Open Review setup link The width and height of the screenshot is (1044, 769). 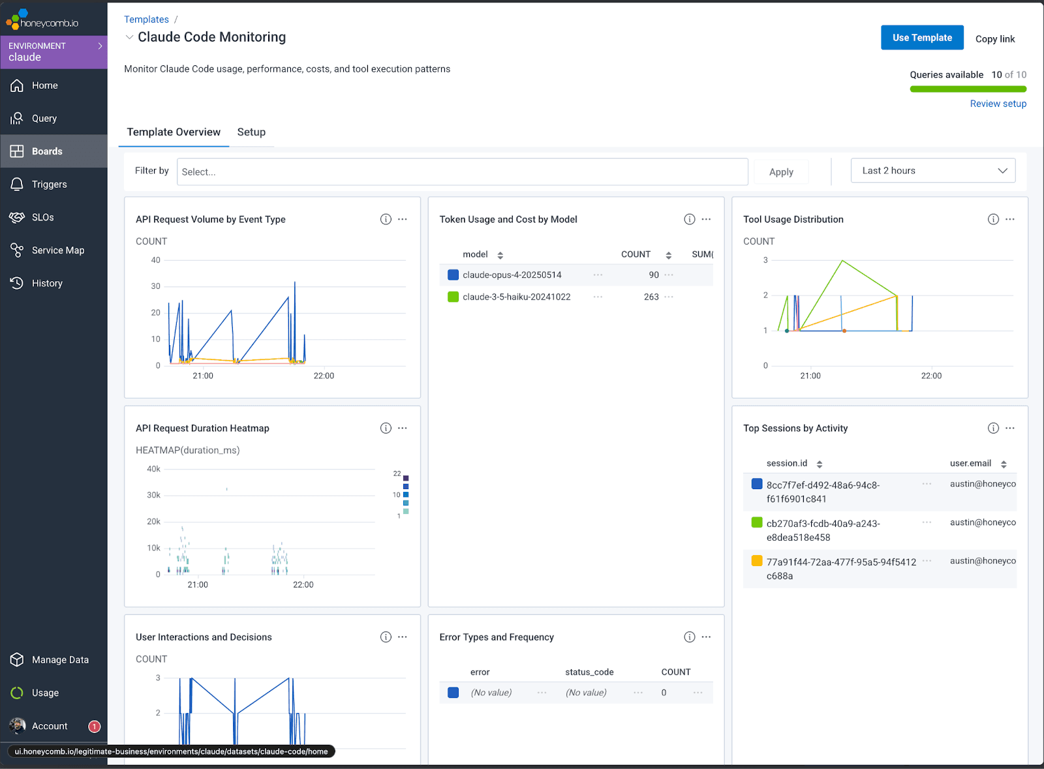[998, 103]
